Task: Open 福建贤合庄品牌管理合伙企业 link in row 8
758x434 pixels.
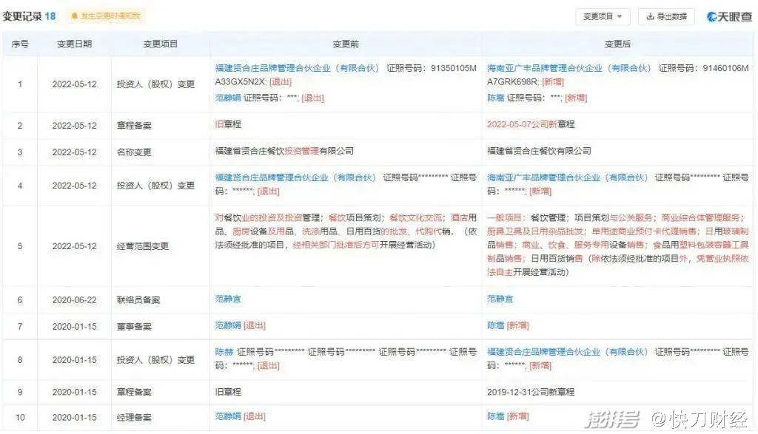Action: tap(567, 352)
